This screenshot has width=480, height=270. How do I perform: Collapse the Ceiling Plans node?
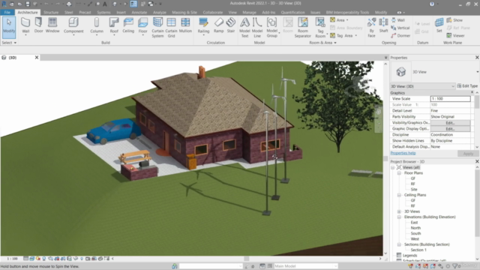click(x=399, y=195)
